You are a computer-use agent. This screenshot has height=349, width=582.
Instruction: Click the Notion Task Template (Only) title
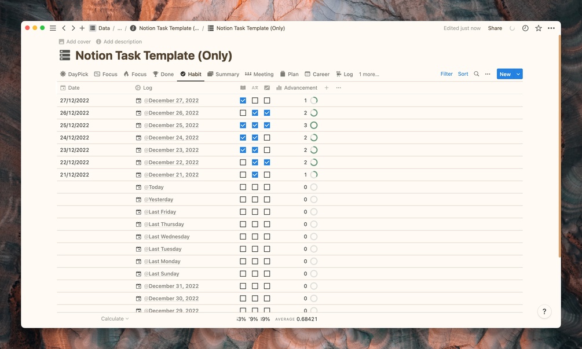tap(153, 56)
